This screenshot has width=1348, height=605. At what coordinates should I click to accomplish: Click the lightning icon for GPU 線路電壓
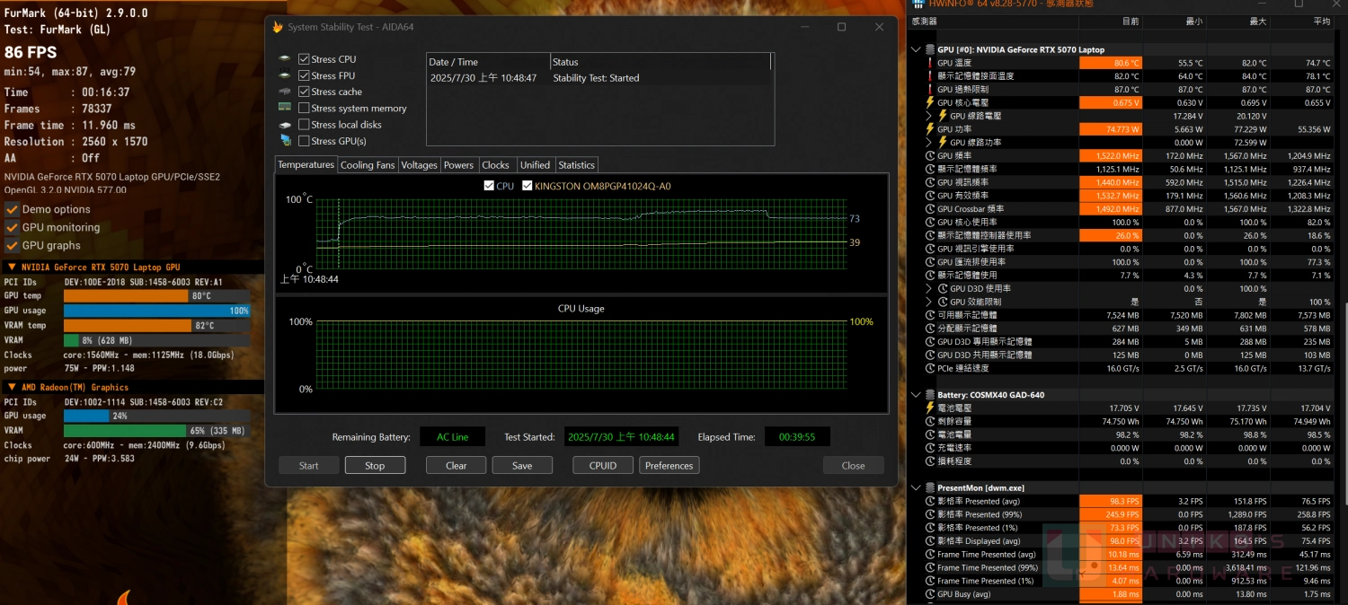pyautogui.click(x=943, y=116)
